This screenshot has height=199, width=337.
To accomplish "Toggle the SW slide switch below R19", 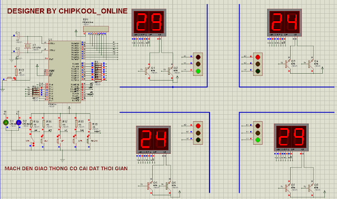I will coord(32,141).
